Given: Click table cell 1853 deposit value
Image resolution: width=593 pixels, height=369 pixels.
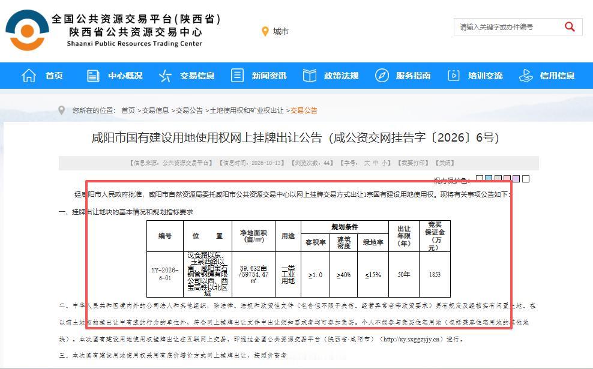Looking at the screenshot, I should coord(435,274).
